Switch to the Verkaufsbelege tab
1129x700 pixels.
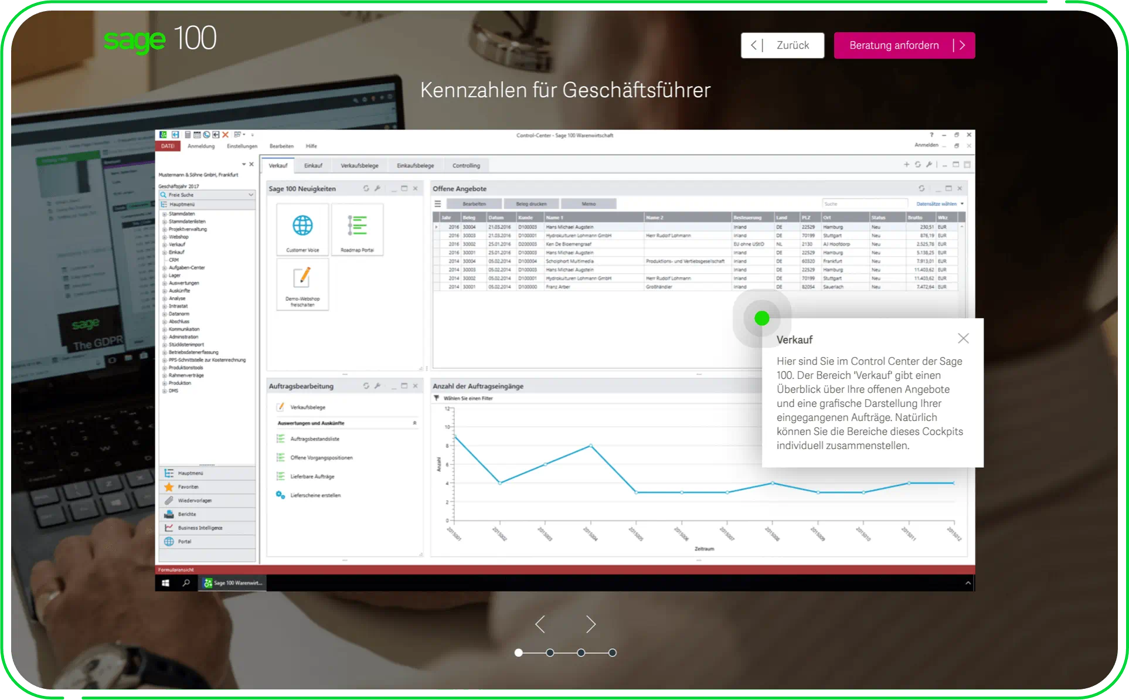tap(359, 165)
